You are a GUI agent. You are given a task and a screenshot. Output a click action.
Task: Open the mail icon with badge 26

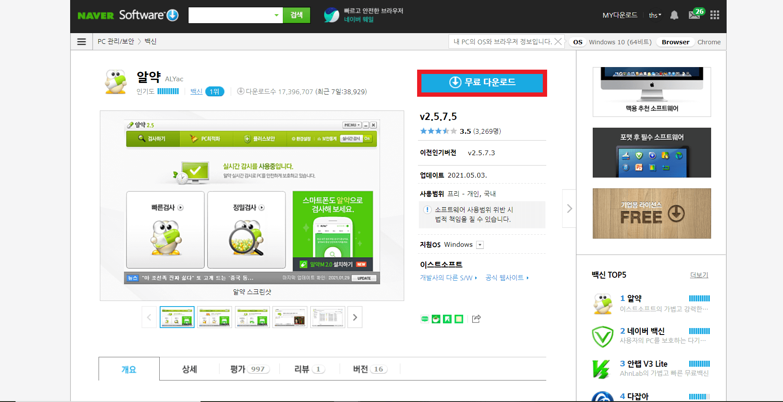(694, 15)
